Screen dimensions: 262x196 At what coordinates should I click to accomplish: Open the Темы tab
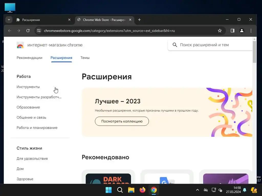tap(85, 58)
